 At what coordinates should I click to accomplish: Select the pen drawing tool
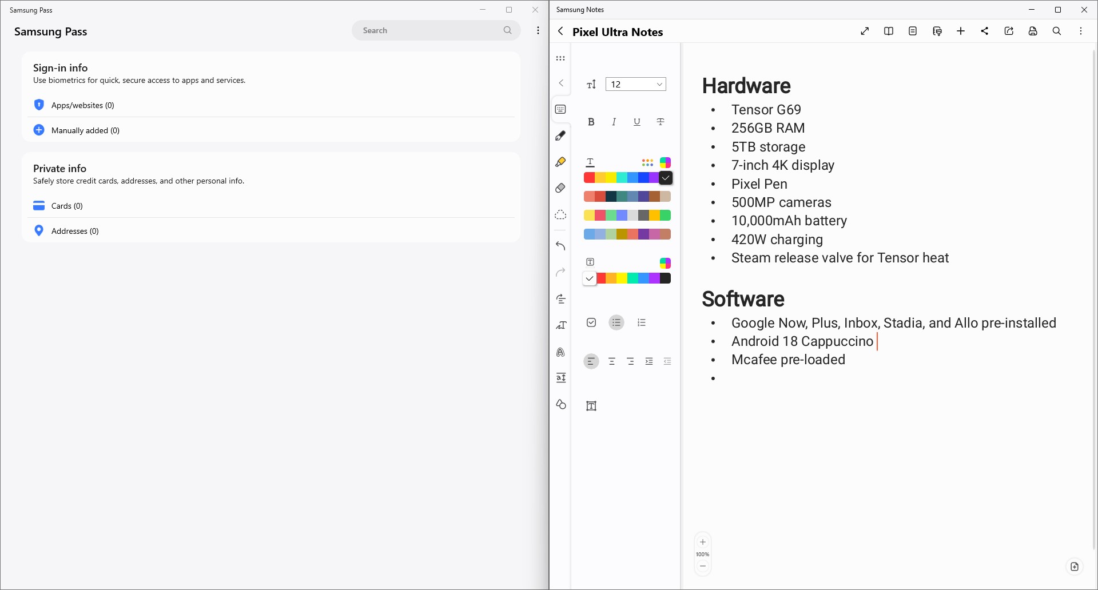[560, 136]
